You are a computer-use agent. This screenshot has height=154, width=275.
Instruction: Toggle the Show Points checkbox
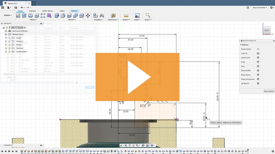point(258,75)
